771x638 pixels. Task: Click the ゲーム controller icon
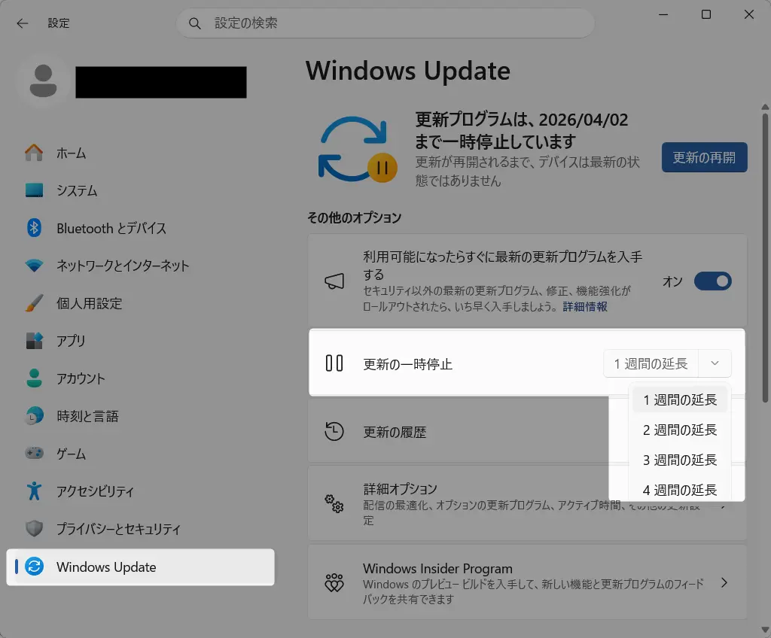pyautogui.click(x=34, y=454)
